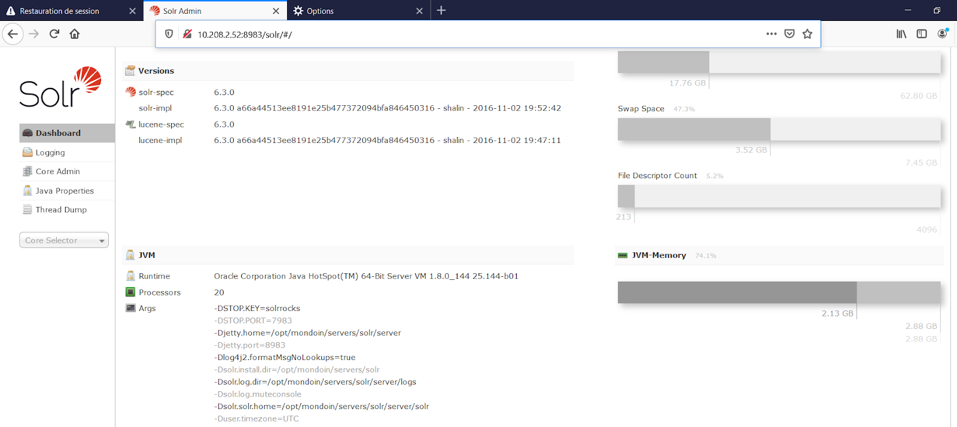Image resolution: width=957 pixels, height=427 pixels.
Task: Go to Java Properties page
Action: [x=65, y=191]
